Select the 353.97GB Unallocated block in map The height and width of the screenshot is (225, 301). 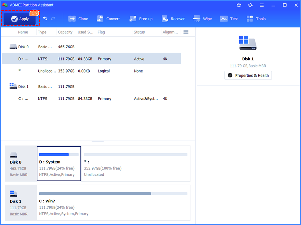pos(135,163)
